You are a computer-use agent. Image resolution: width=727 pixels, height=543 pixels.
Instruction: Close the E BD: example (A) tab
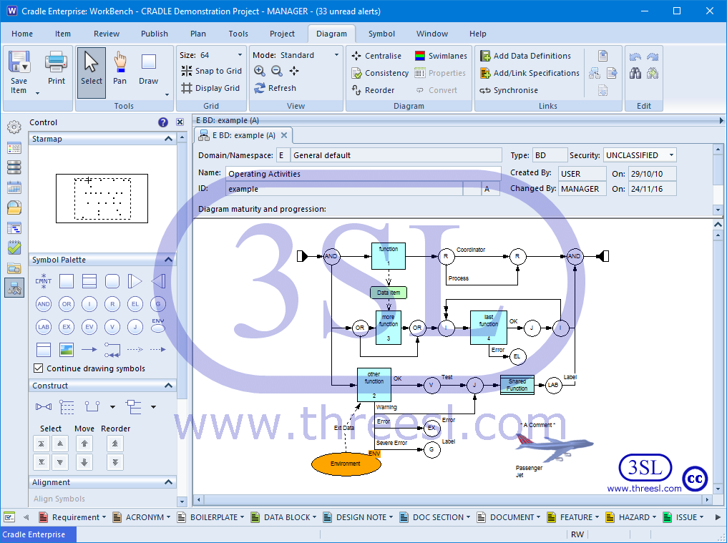284,135
